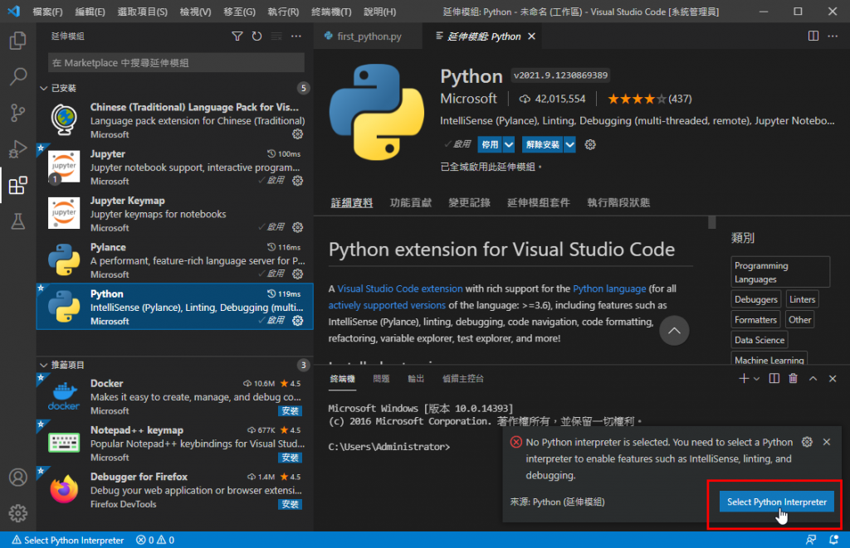Open editor more actions menu
Image resolution: width=850 pixels, height=548 pixels.
pos(833,36)
